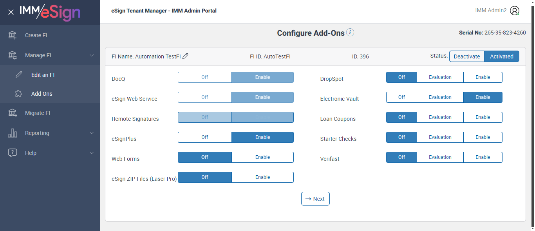Viewport: 535px width, 231px height.
Task: Enable eSign ZIP Files (Laser Pro)
Action: [x=262, y=177]
